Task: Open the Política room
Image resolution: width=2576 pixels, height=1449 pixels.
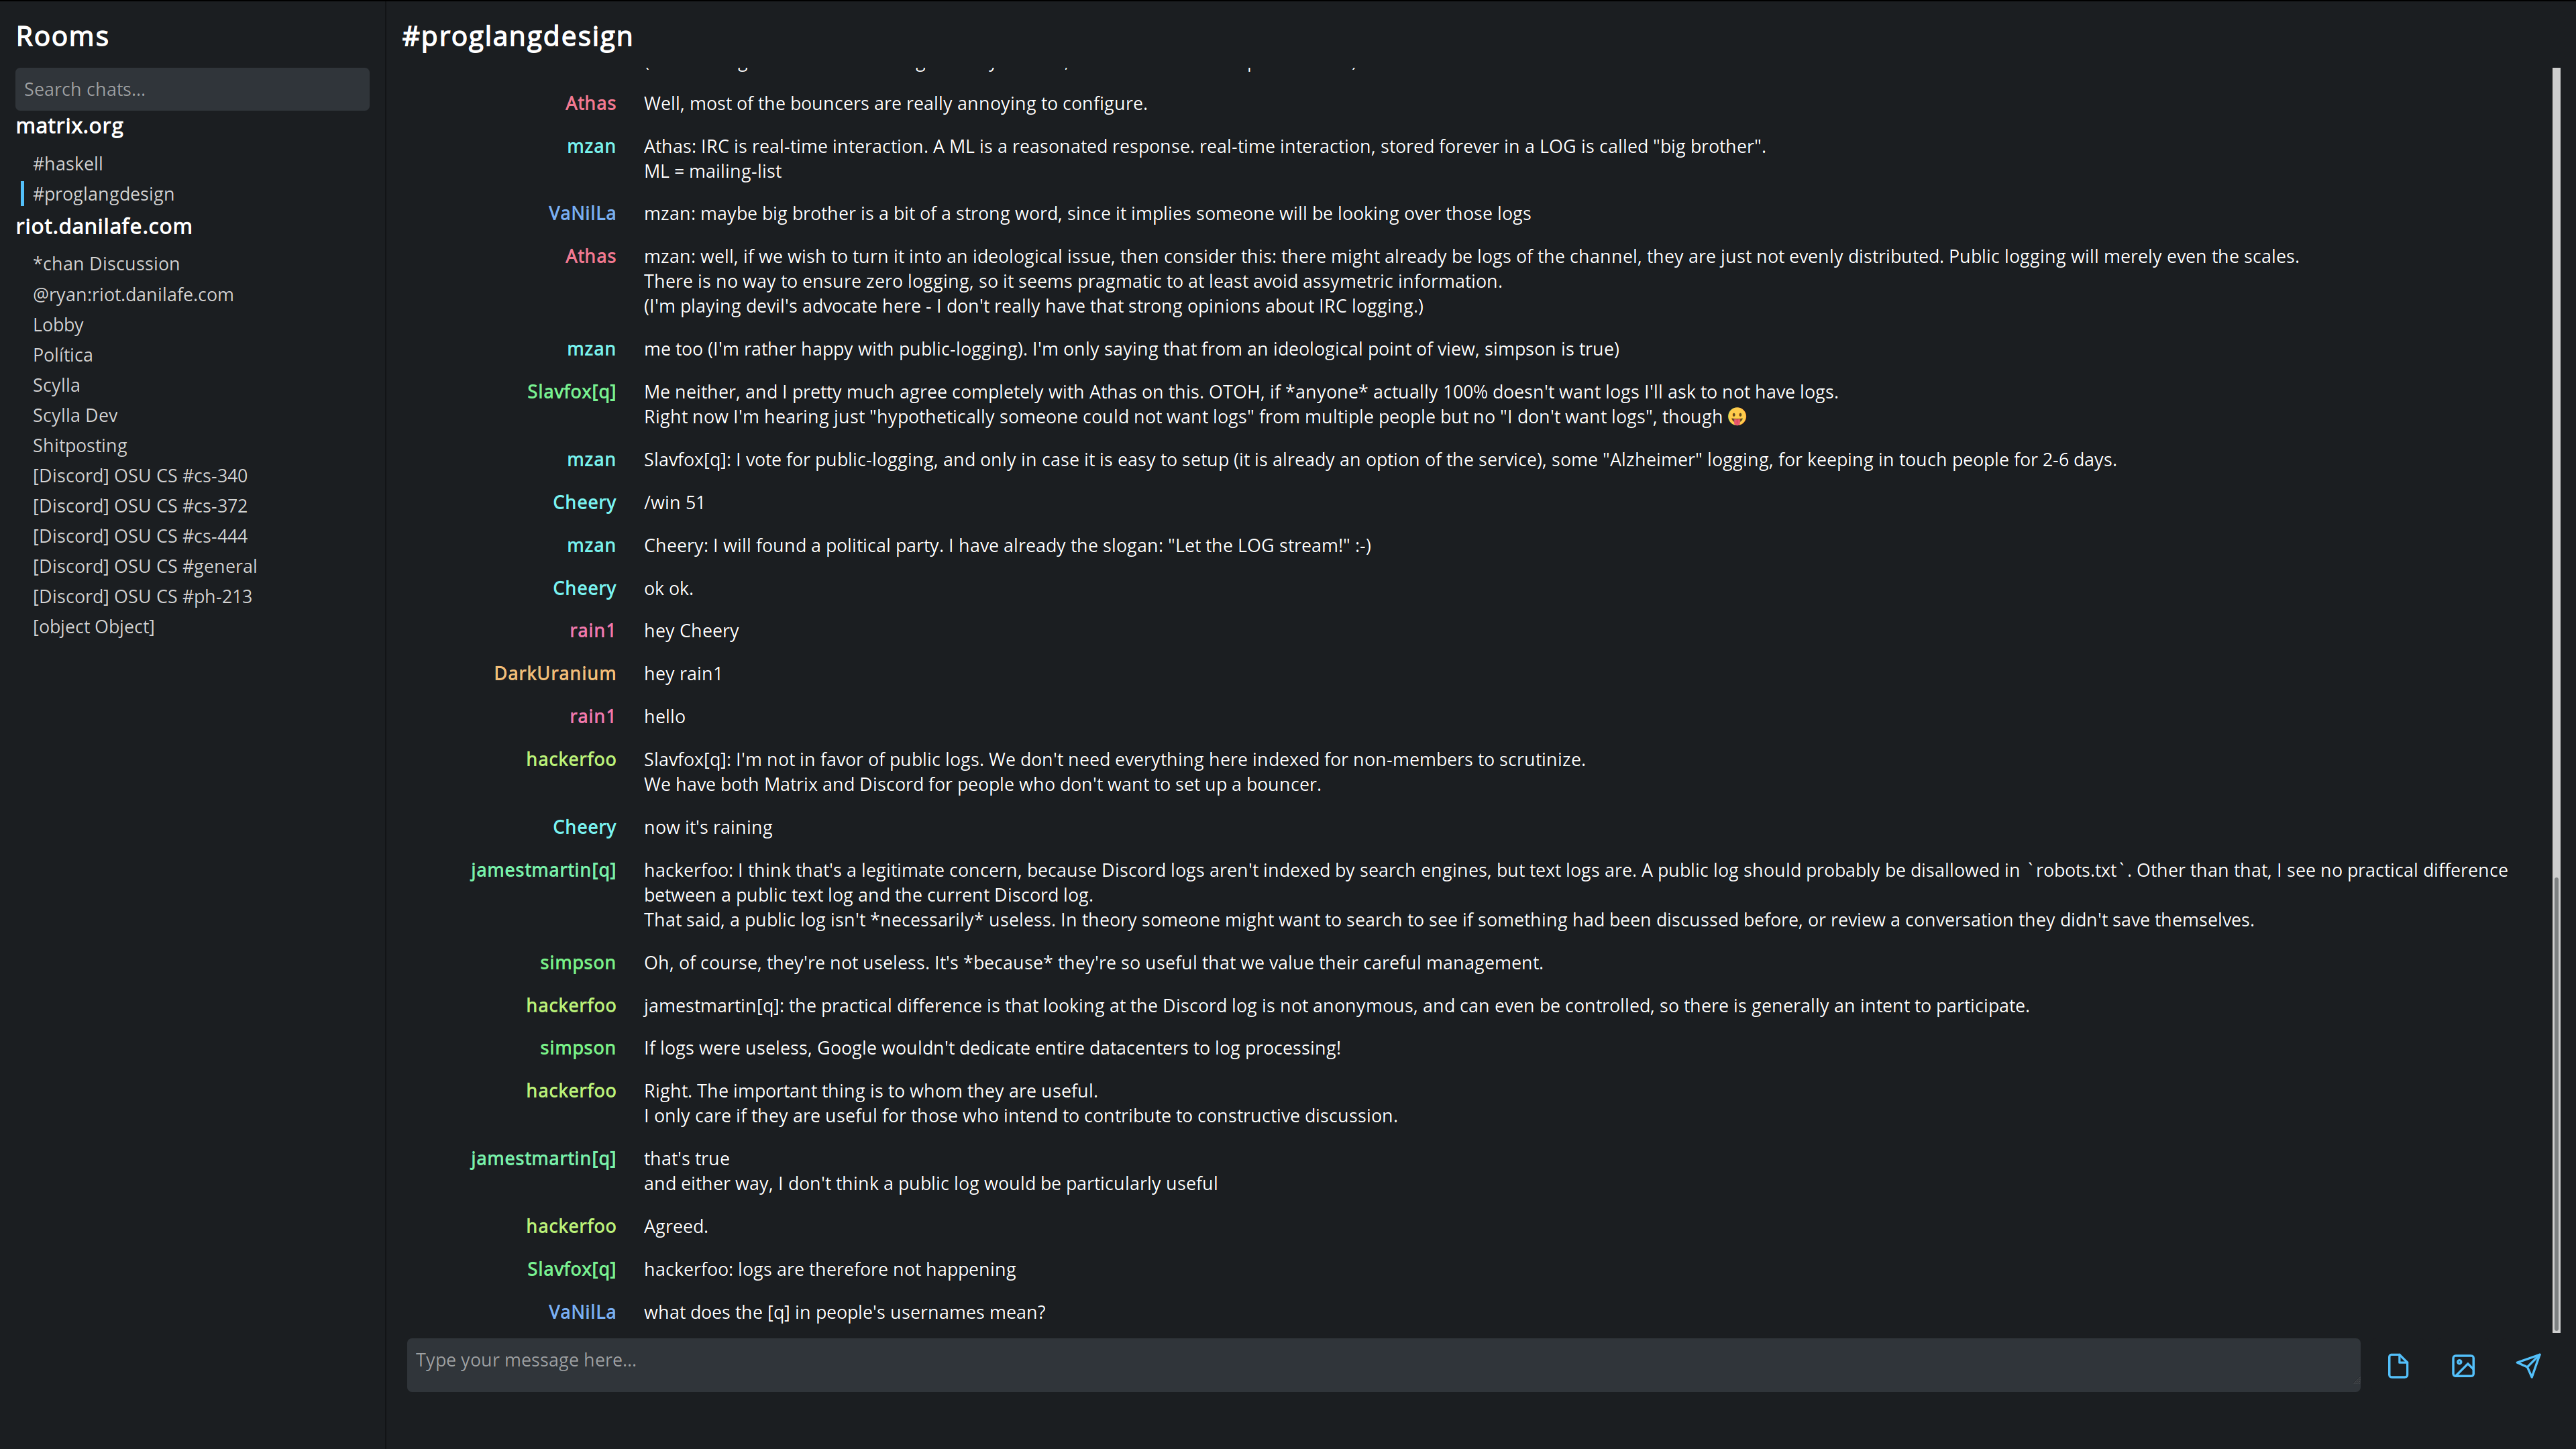Action: tap(62, 355)
